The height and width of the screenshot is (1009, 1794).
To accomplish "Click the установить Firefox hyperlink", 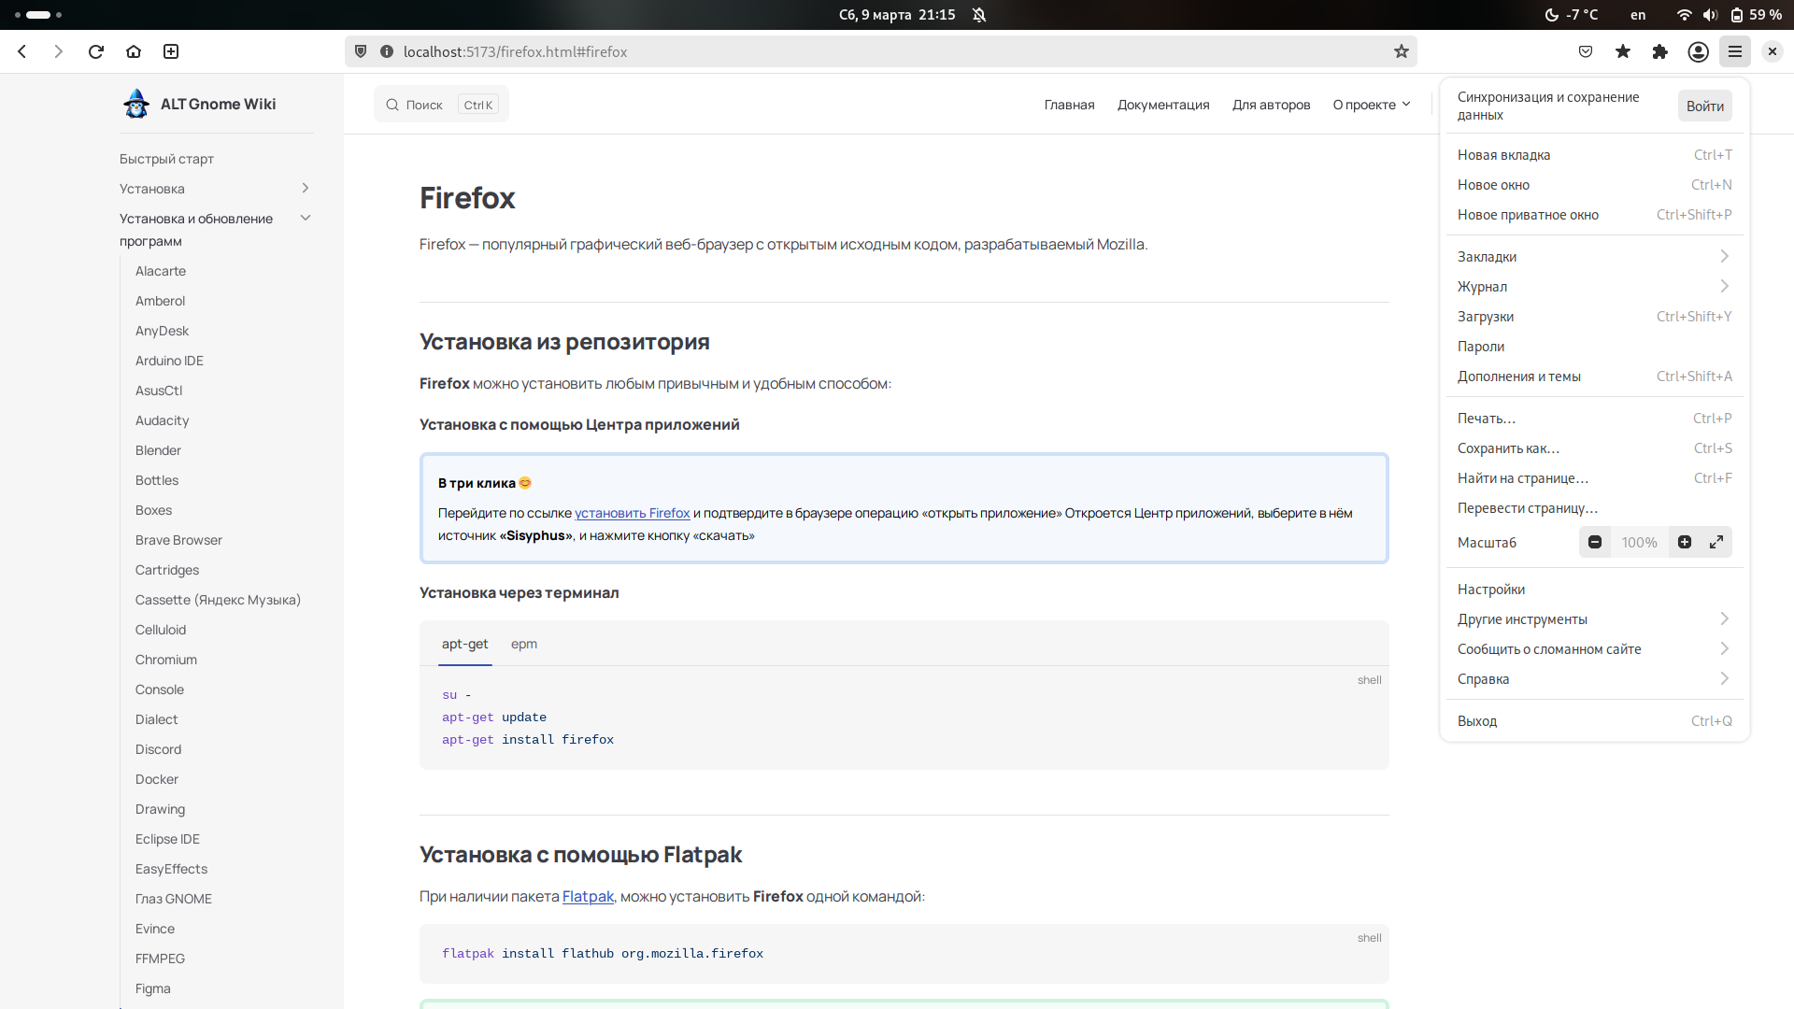I will (632, 513).
